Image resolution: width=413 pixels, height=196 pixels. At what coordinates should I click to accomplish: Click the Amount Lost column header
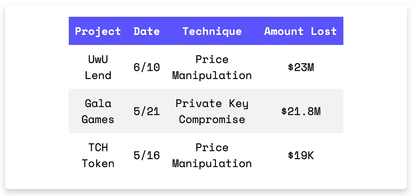(301, 31)
